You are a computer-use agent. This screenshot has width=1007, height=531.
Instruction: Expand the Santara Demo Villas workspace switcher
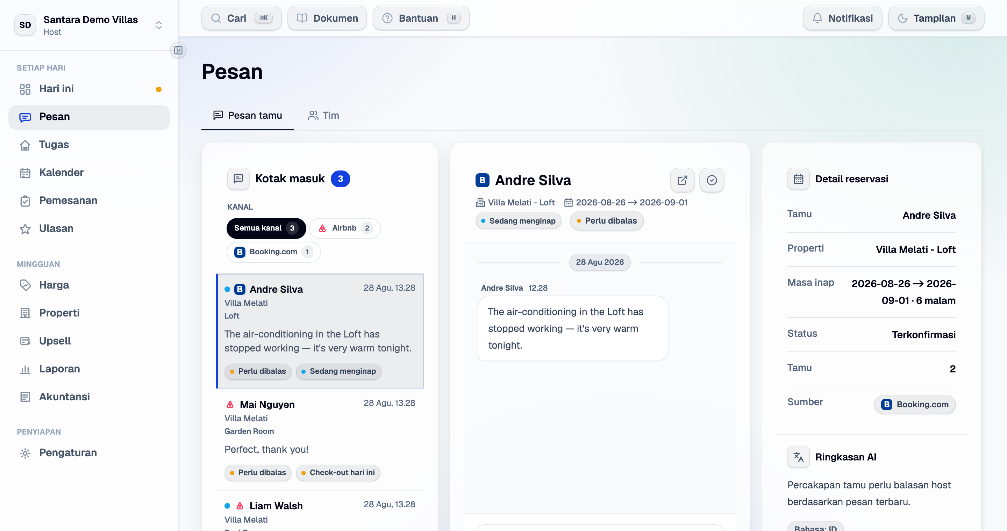click(x=158, y=25)
